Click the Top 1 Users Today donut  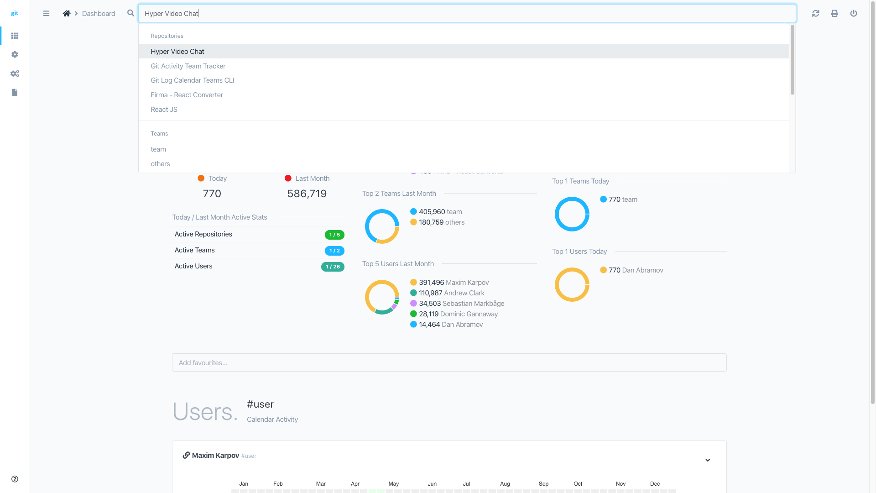tap(572, 285)
